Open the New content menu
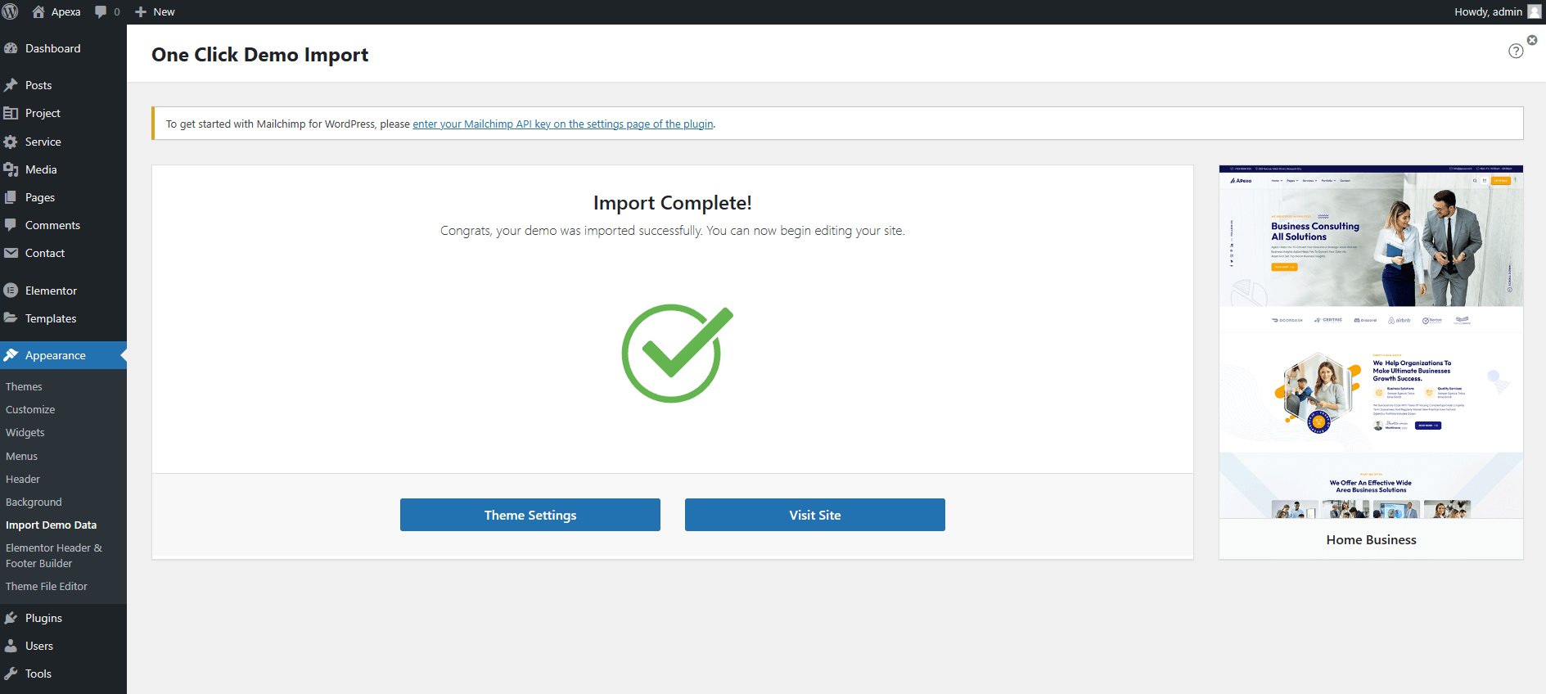The height and width of the screenshot is (694, 1546). point(155,11)
